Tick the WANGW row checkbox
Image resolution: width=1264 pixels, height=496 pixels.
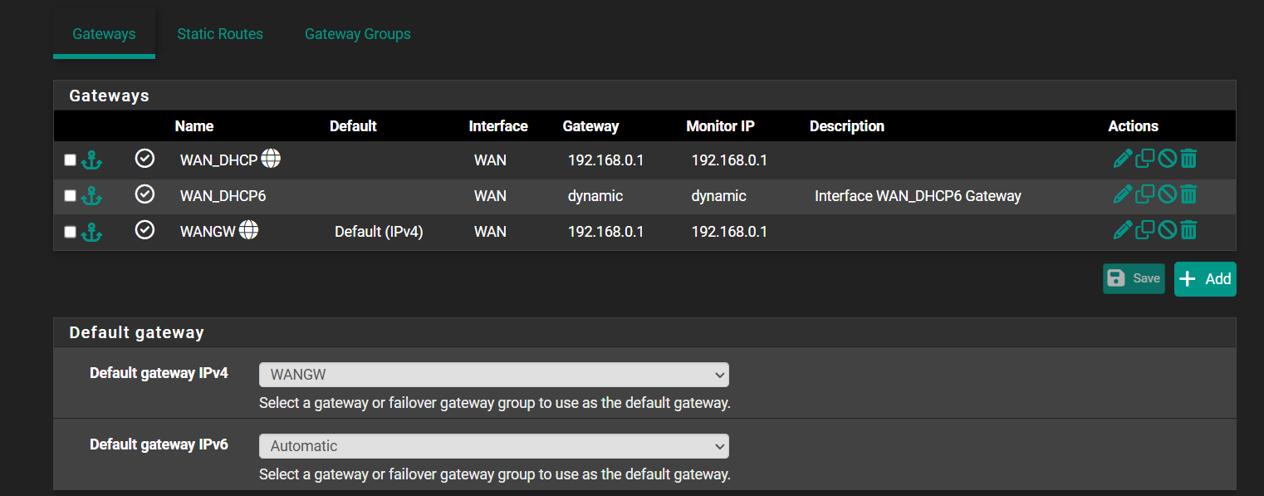[x=70, y=231]
